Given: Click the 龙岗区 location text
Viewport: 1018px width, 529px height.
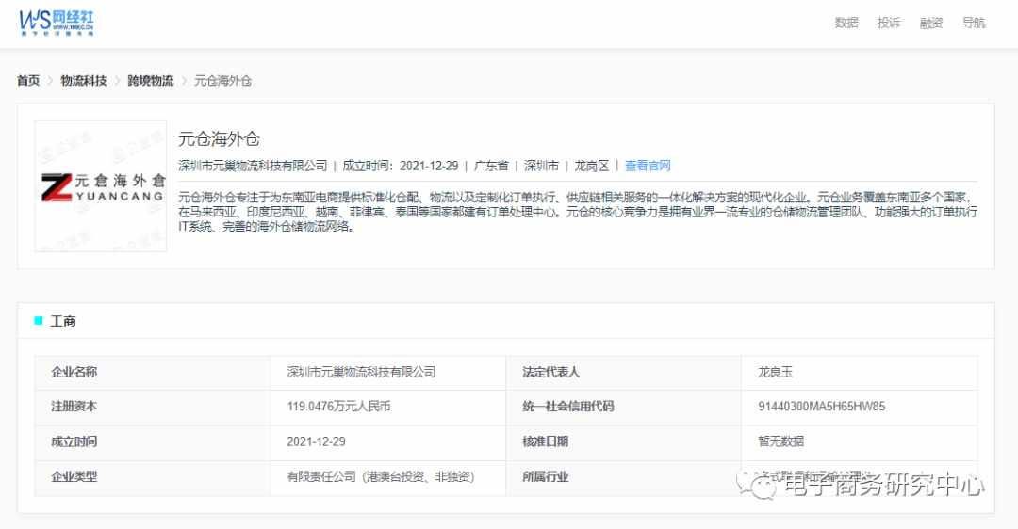Looking at the screenshot, I should (591, 166).
